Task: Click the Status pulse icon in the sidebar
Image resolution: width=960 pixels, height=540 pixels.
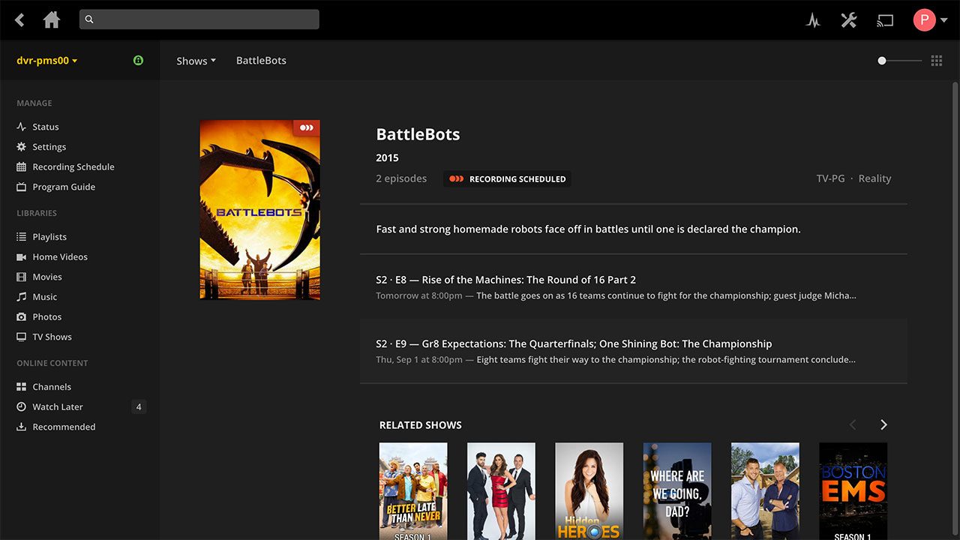Action: pos(21,127)
